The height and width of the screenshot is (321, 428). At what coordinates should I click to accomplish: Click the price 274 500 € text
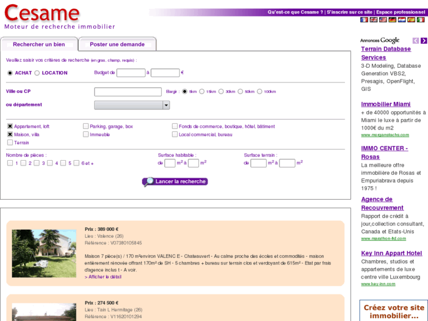[x=101, y=303]
